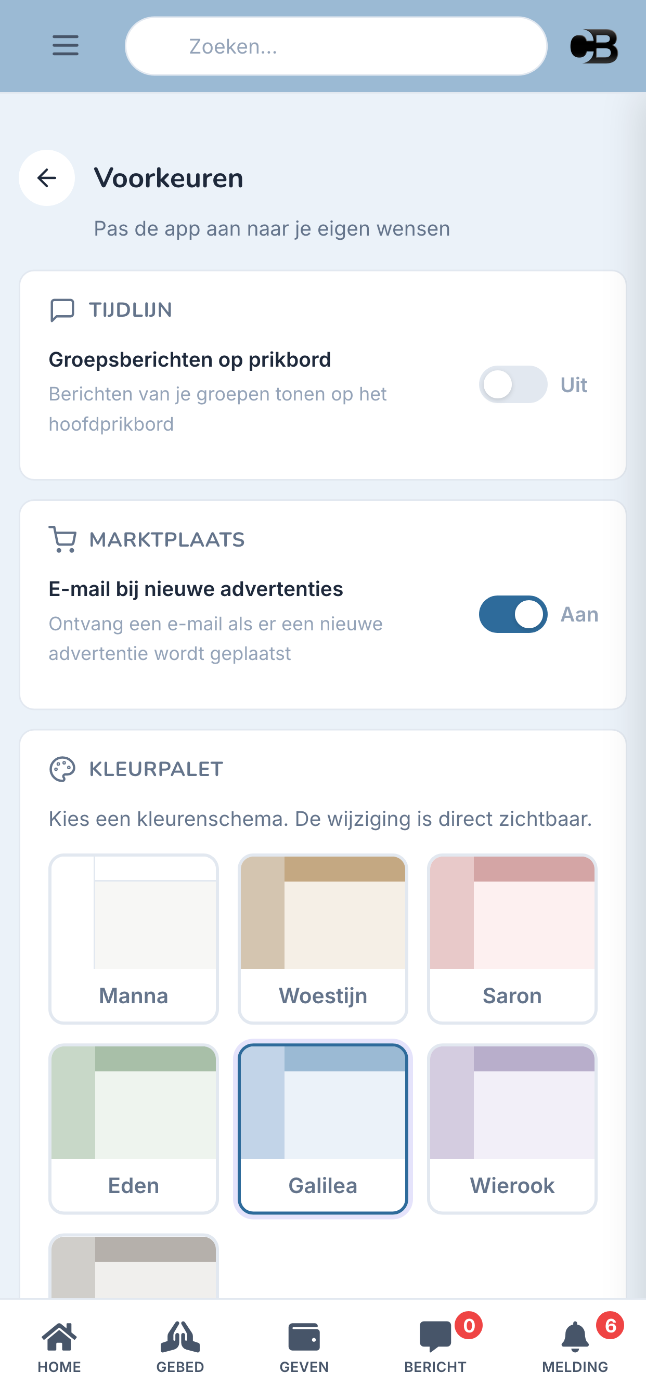Open the Gebed prayer tab
This screenshot has height=1398, width=646.
(180, 1346)
